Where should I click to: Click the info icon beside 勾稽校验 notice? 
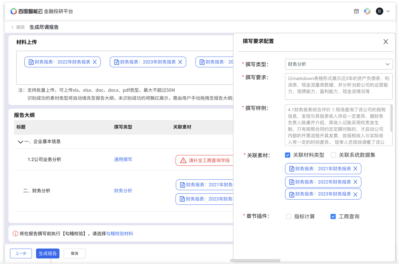coord(15,234)
